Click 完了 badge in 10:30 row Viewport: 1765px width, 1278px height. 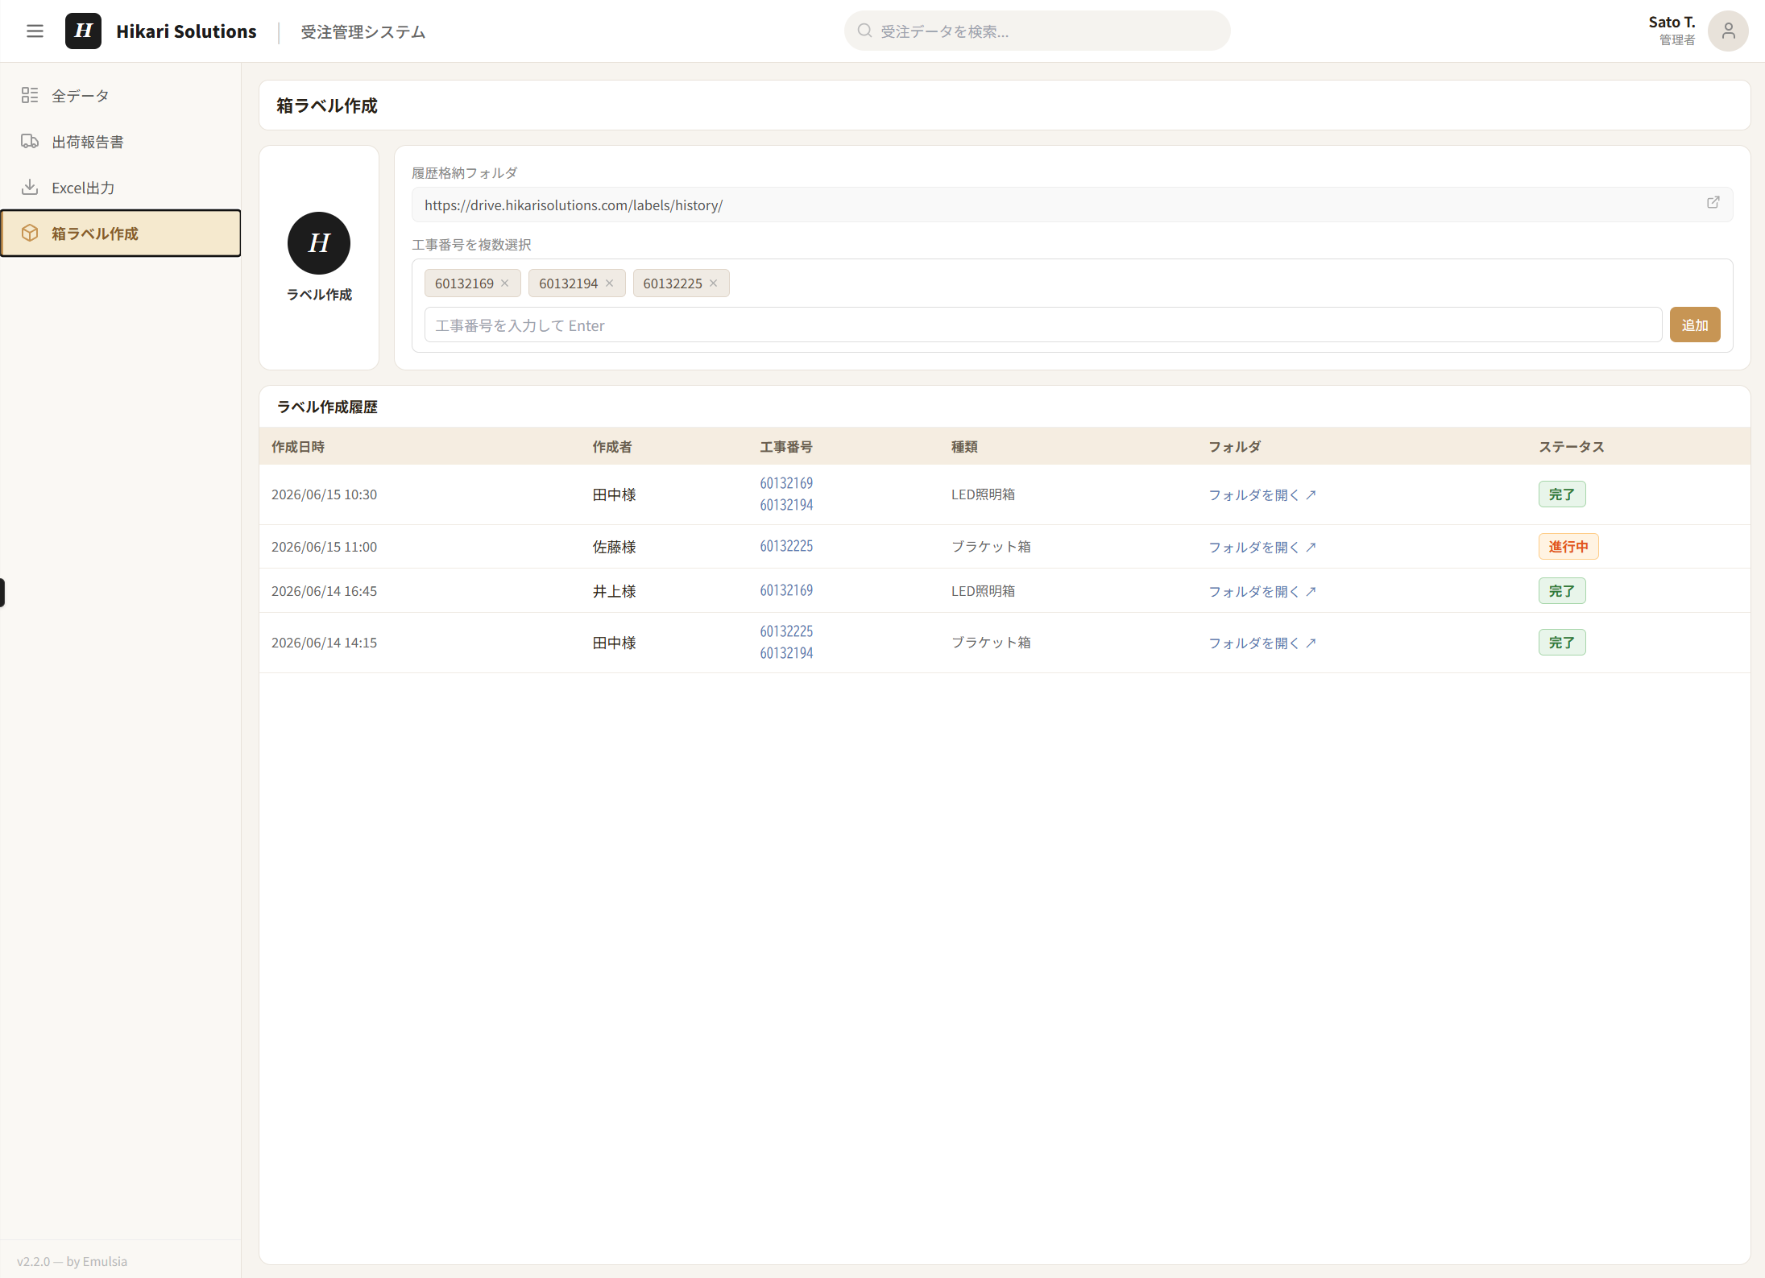click(1561, 494)
